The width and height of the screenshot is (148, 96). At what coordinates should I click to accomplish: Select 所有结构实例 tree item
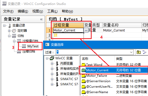pos(69,69)
